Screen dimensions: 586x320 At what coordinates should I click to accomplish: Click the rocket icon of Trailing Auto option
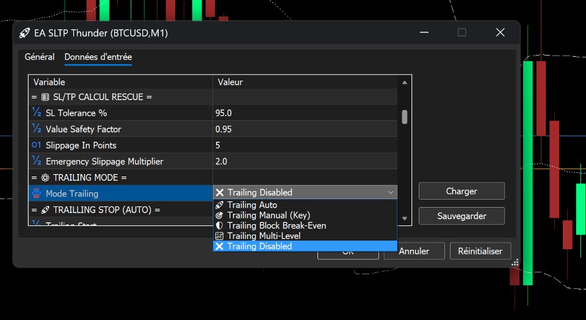219,205
